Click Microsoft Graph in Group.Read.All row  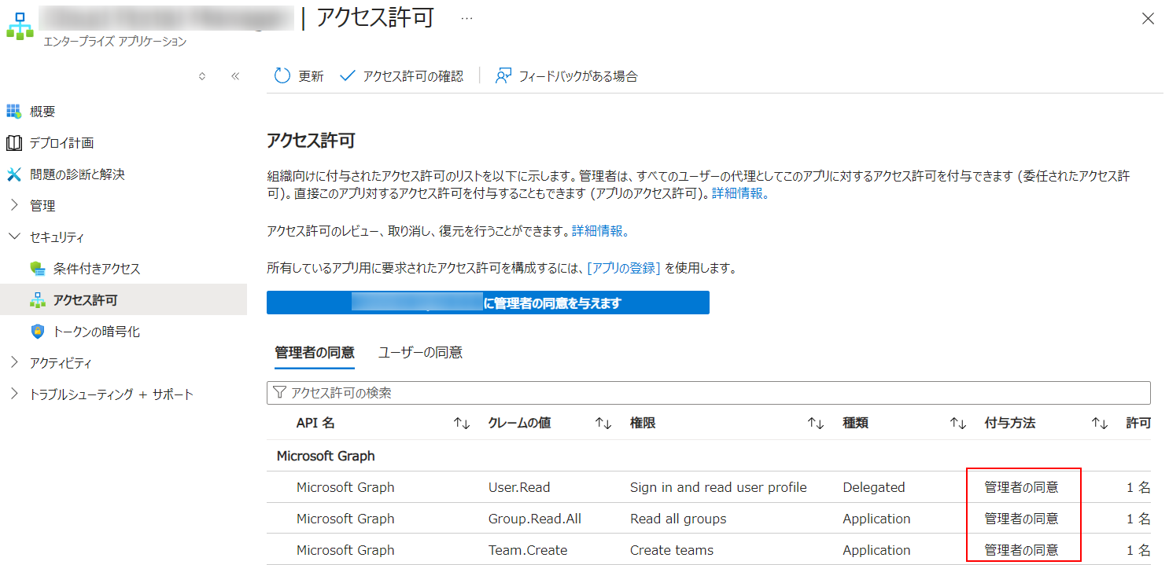pyautogui.click(x=345, y=519)
